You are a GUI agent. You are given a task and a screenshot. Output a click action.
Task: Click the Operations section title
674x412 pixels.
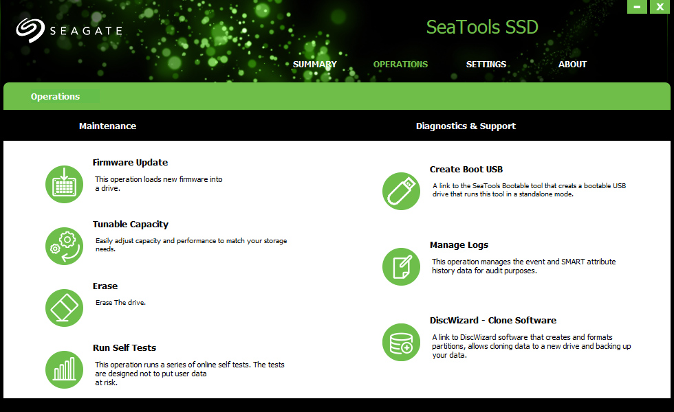click(x=56, y=96)
